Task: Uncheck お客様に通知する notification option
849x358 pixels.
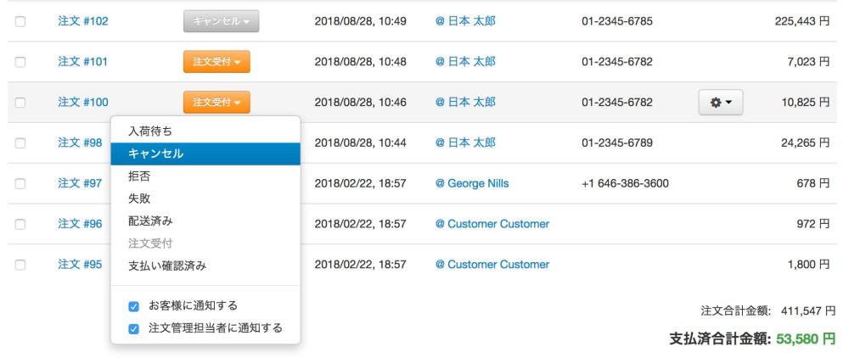Action: click(x=133, y=306)
